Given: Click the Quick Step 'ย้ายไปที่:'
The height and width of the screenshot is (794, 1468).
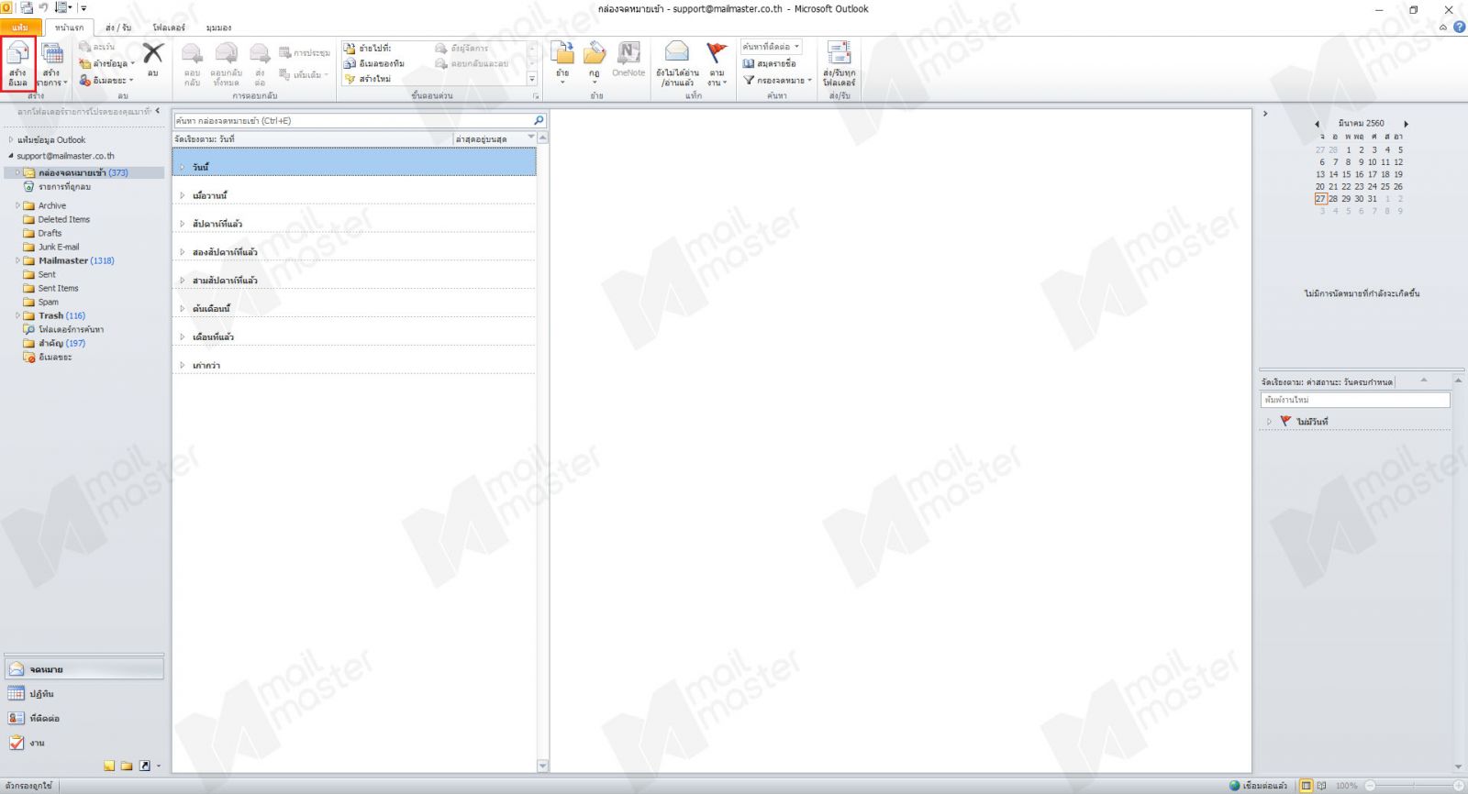Looking at the screenshot, I should 367,48.
